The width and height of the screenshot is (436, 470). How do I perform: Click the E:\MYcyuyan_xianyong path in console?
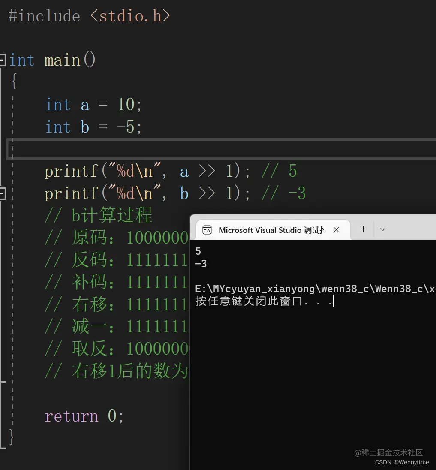(315, 289)
